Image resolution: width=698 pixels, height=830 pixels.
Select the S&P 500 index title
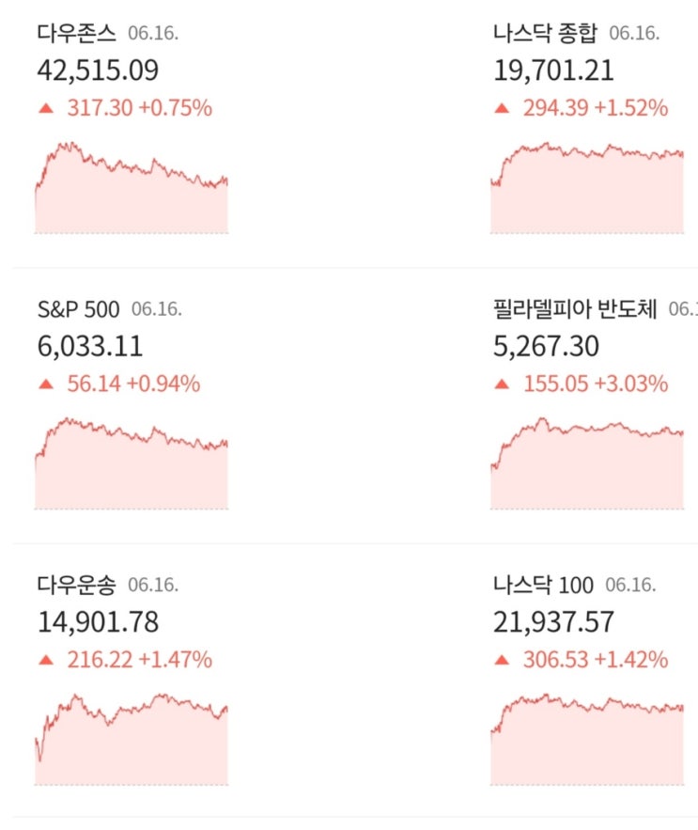tap(78, 309)
